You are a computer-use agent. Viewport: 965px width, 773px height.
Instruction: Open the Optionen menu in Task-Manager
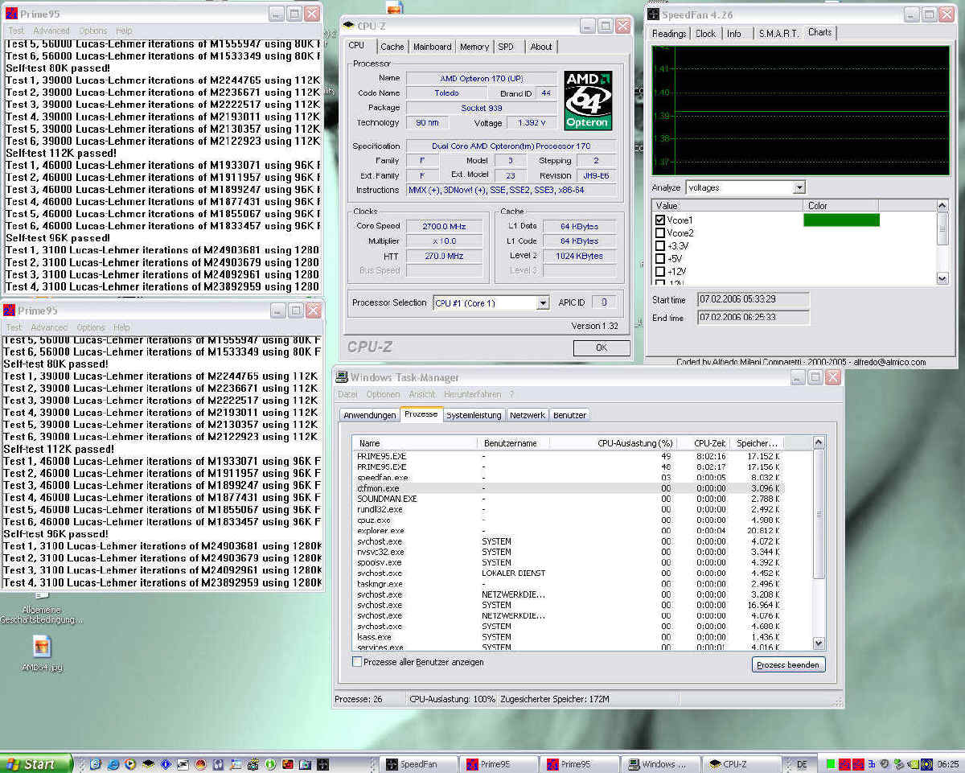[383, 395]
